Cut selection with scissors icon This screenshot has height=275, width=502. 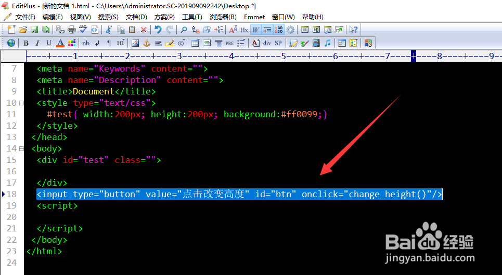109,30
